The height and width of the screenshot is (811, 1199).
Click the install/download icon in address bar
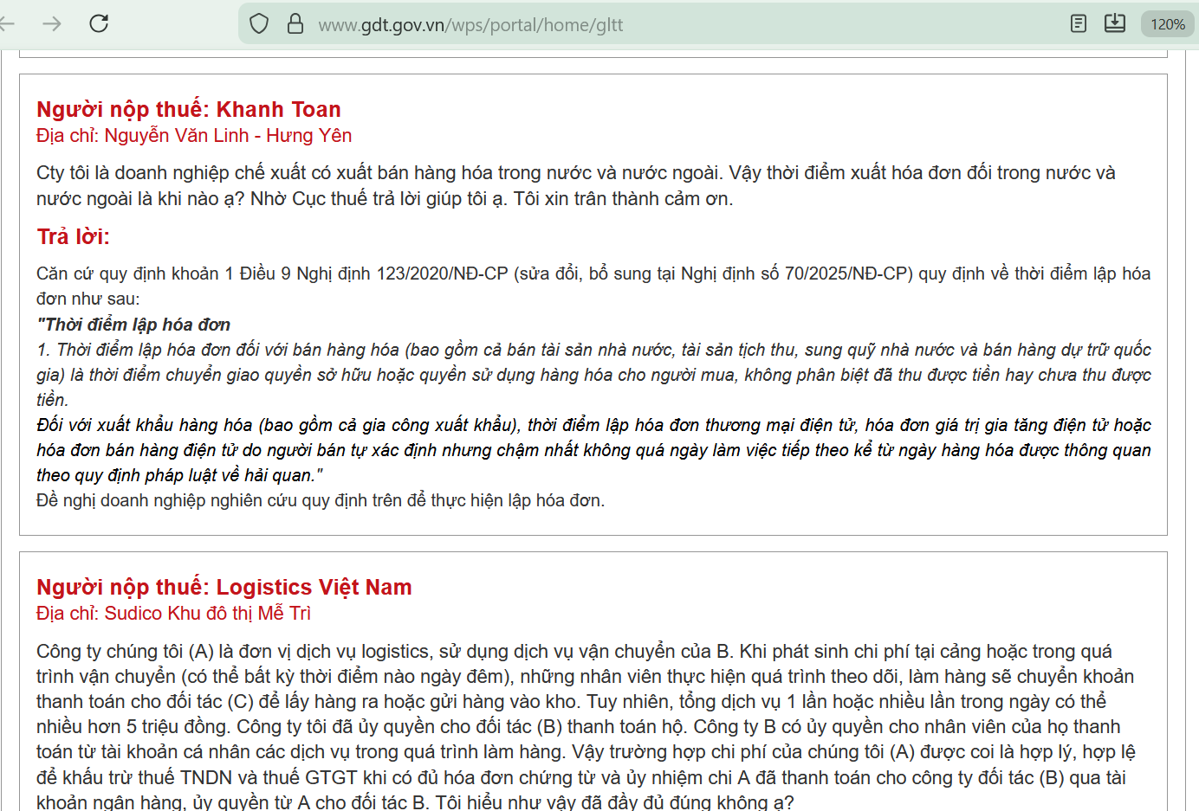click(1115, 23)
